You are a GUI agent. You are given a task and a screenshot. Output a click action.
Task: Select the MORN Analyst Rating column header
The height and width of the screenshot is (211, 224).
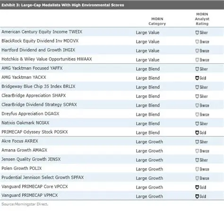[x=202, y=19]
